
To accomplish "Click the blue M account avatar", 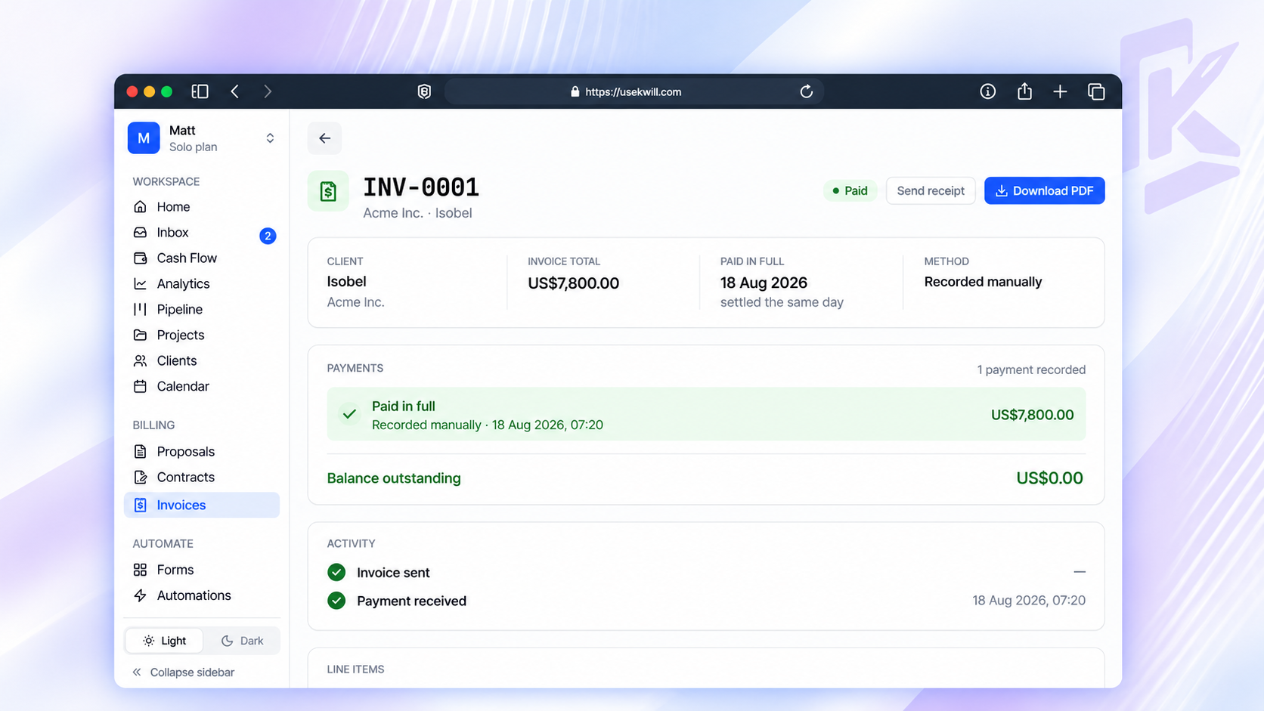I will pyautogui.click(x=144, y=138).
